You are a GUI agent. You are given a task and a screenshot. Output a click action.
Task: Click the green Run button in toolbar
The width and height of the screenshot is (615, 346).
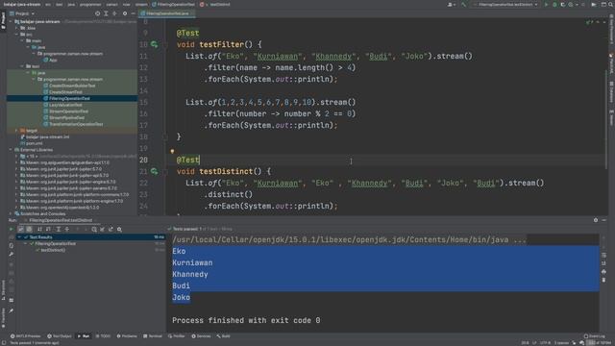point(547,4)
